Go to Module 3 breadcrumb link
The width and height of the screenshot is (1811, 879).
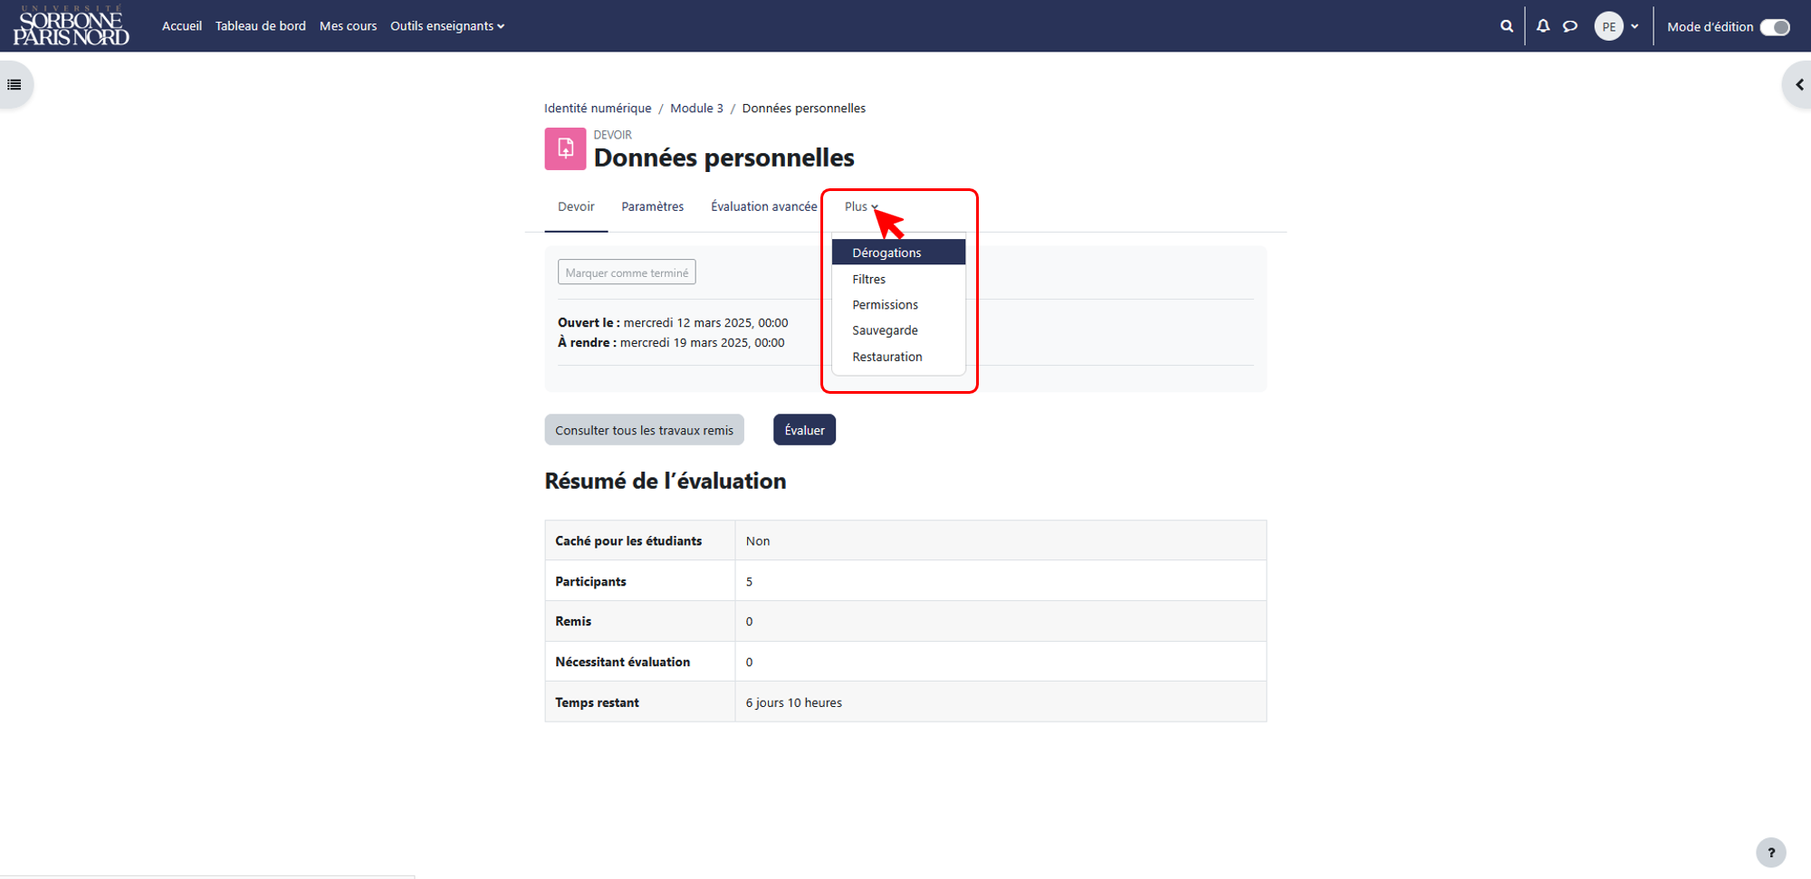coord(696,108)
